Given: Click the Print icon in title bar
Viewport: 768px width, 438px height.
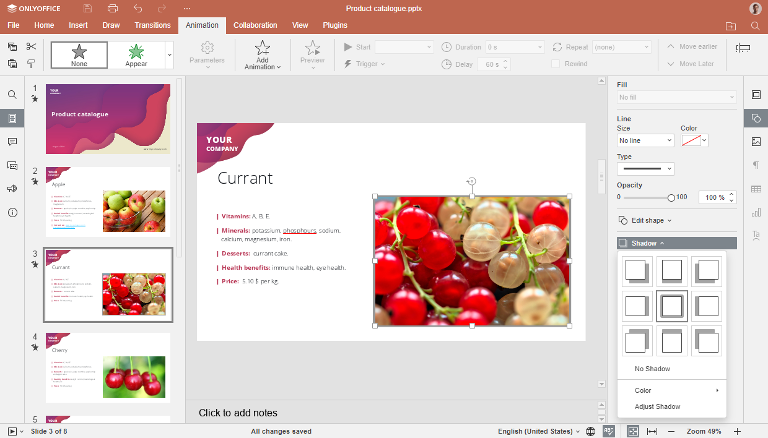Looking at the screenshot, I should [x=112, y=9].
